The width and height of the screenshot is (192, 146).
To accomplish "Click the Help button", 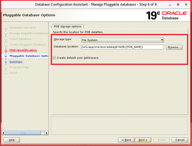I will (12, 140).
